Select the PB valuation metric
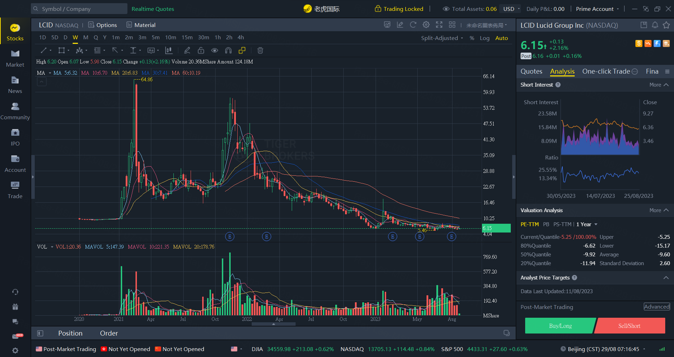 546,224
